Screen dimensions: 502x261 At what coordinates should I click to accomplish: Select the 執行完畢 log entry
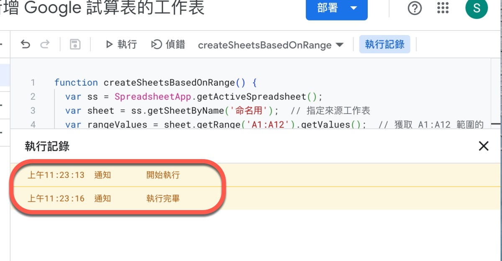click(x=163, y=199)
